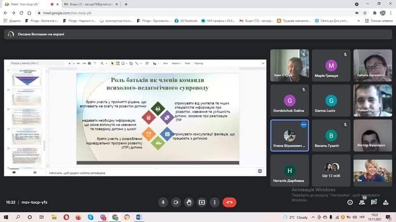Click the meet.google.com address bar
The width and height of the screenshot is (396, 222).
pos(165,13)
